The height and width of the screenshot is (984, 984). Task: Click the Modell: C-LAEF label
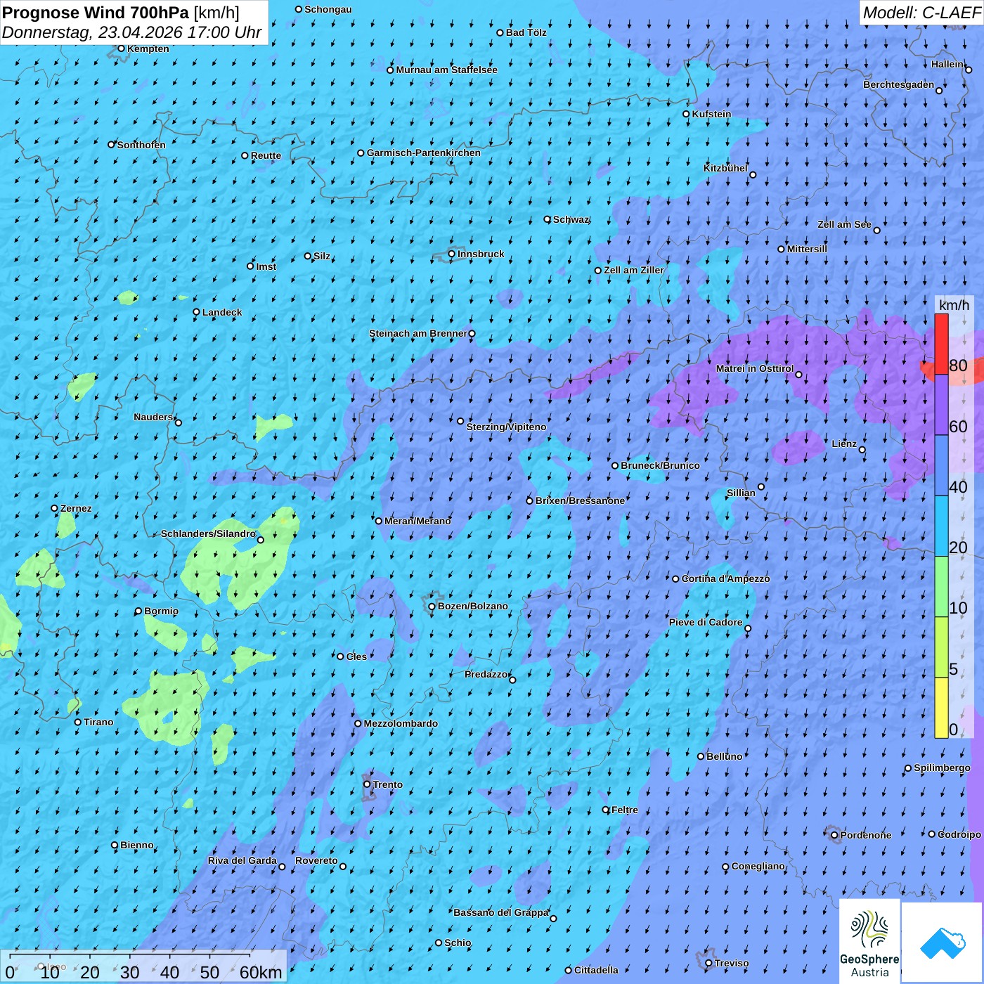point(921,13)
